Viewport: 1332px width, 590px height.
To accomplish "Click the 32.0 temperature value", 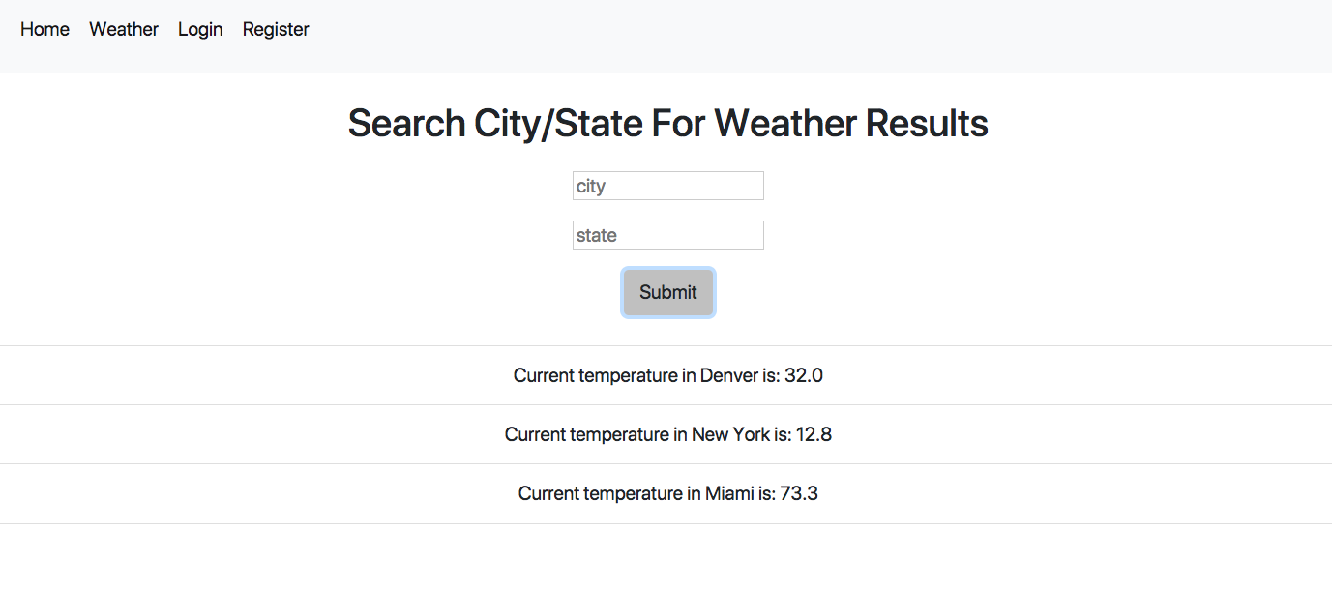I will (804, 375).
